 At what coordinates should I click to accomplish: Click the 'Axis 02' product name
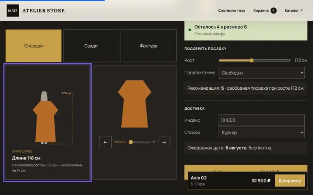[x=199, y=178]
